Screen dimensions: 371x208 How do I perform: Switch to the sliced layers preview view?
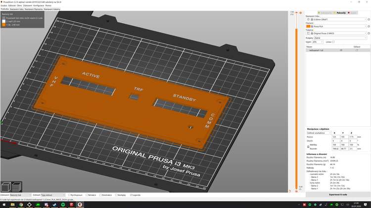pyautogui.click(x=16, y=187)
